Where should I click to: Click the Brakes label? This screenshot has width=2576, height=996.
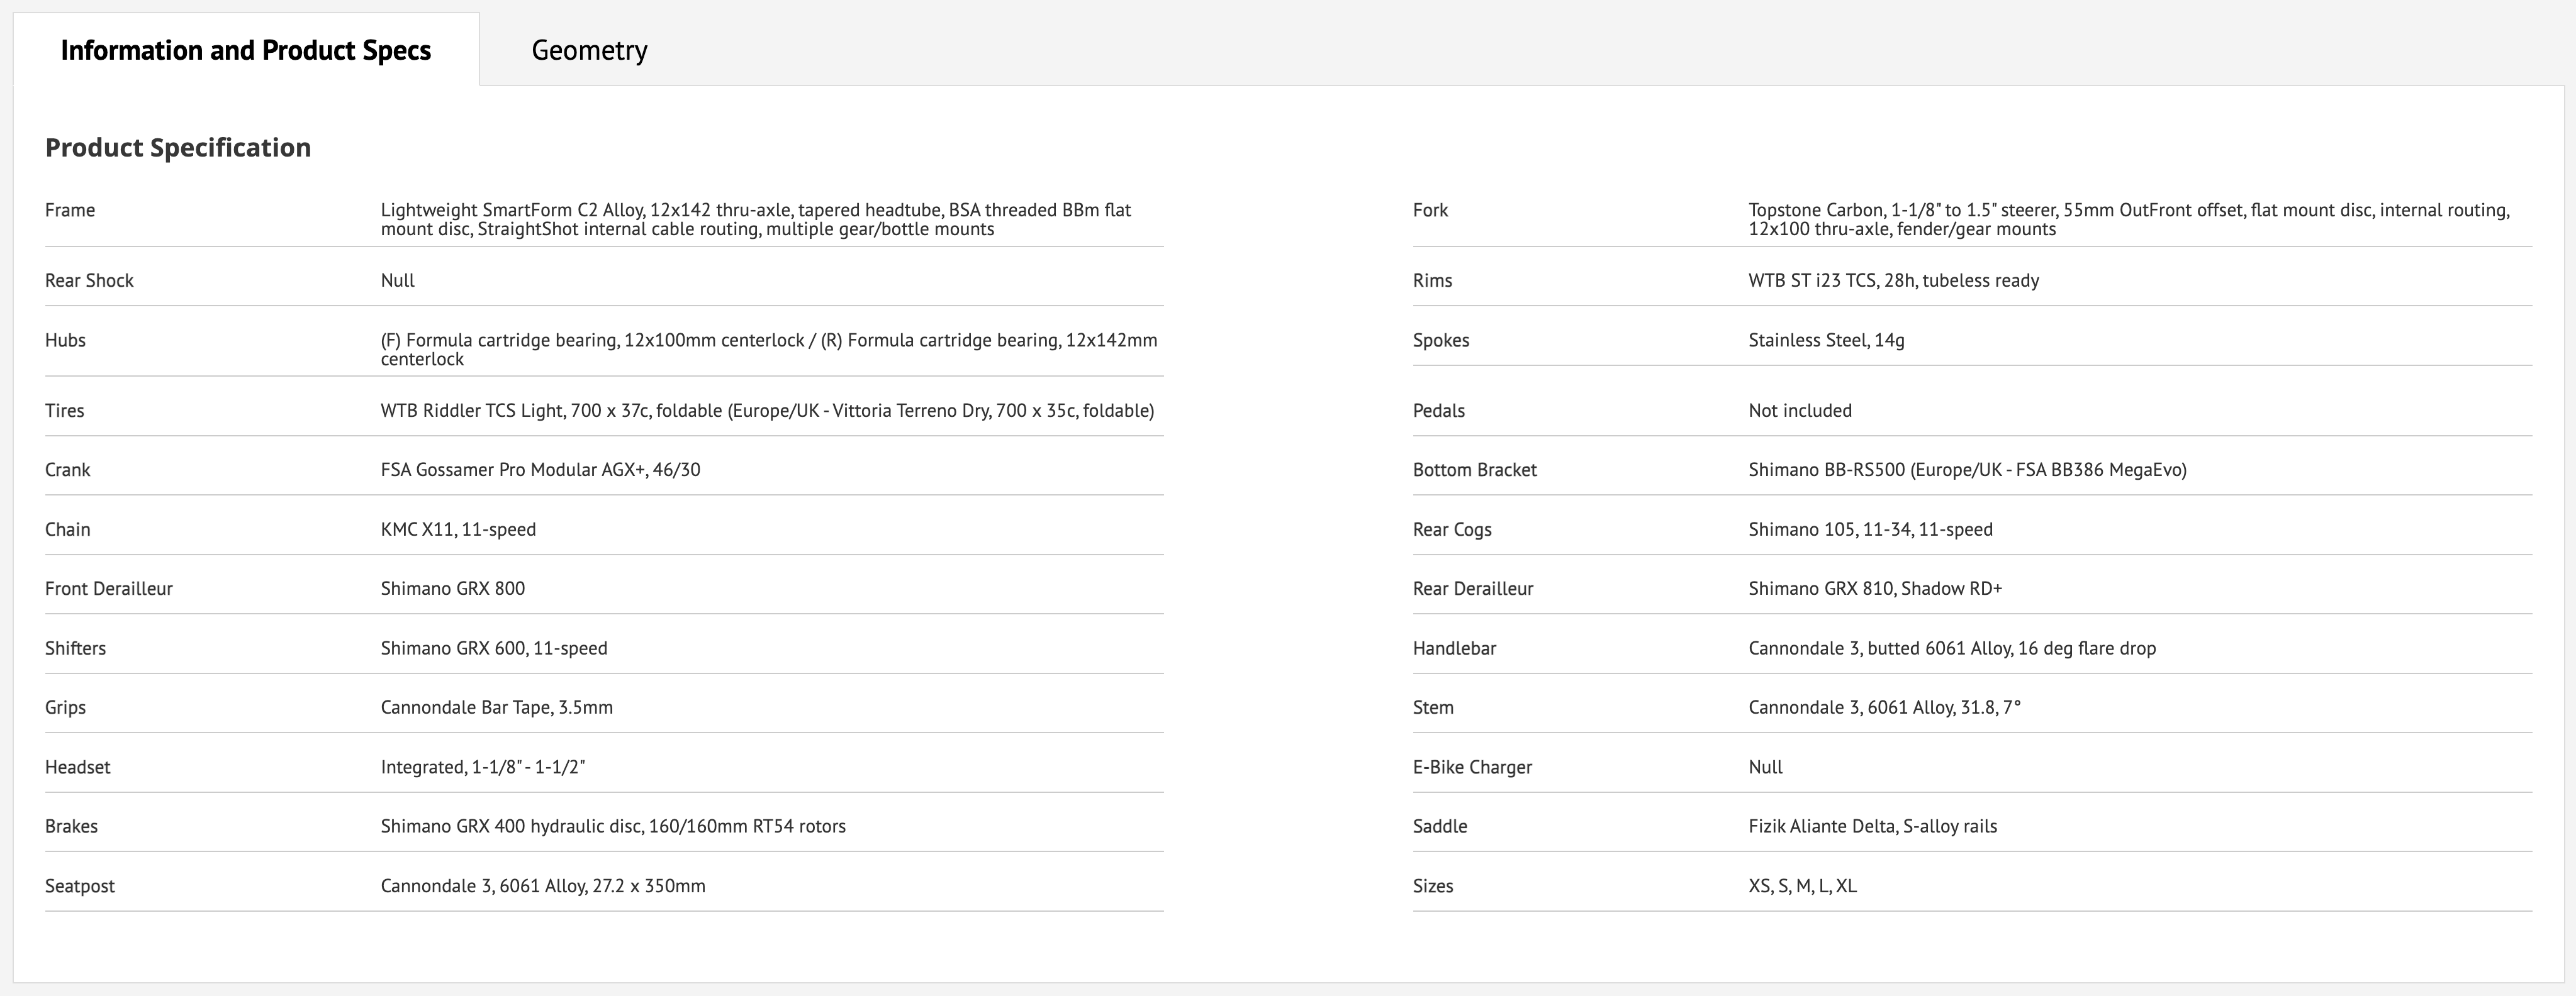(x=71, y=826)
